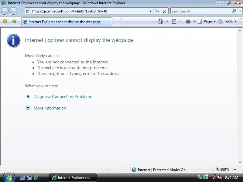Click the page icon in address bar
Viewport: 243px width, 182px height.
pos(28,11)
